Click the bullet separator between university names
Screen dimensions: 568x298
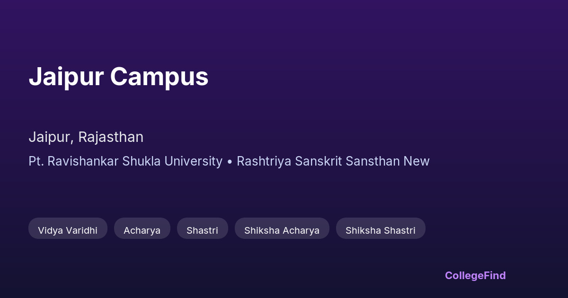pyautogui.click(x=230, y=162)
